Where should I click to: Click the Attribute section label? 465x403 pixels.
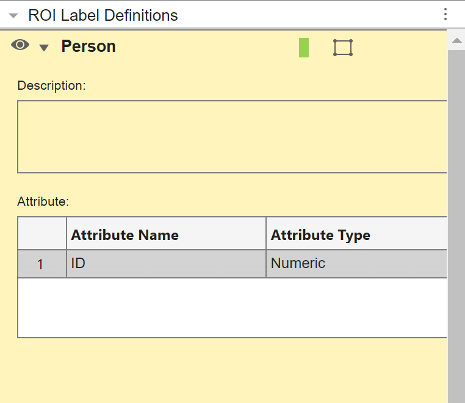43,201
